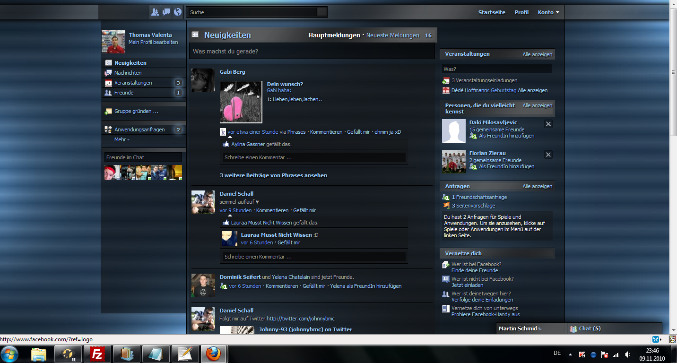The image size is (677, 363).
Task: Click the 'Was?' event input field
Action: tap(497, 69)
